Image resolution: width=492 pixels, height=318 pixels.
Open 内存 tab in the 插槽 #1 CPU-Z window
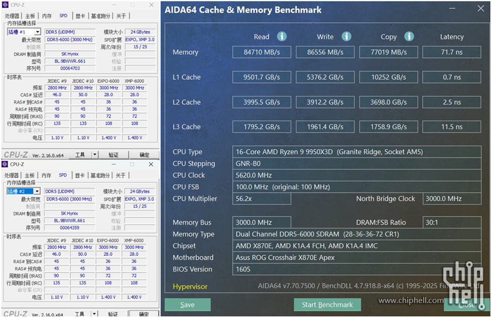click(x=47, y=16)
